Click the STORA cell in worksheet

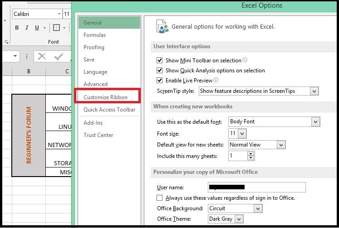[x=59, y=158]
